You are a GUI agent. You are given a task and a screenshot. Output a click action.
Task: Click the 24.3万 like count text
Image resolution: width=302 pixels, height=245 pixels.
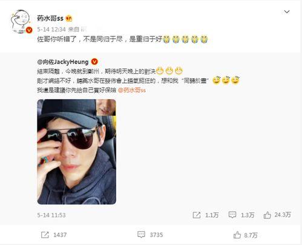click(x=283, y=215)
